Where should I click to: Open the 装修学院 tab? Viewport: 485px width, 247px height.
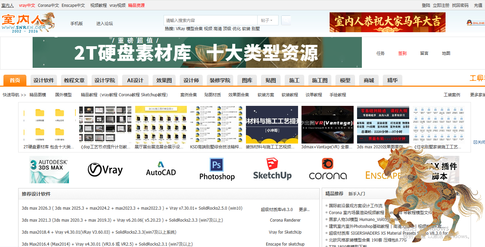tap(220, 81)
